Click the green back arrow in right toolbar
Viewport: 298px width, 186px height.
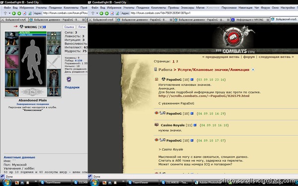point(101,13)
